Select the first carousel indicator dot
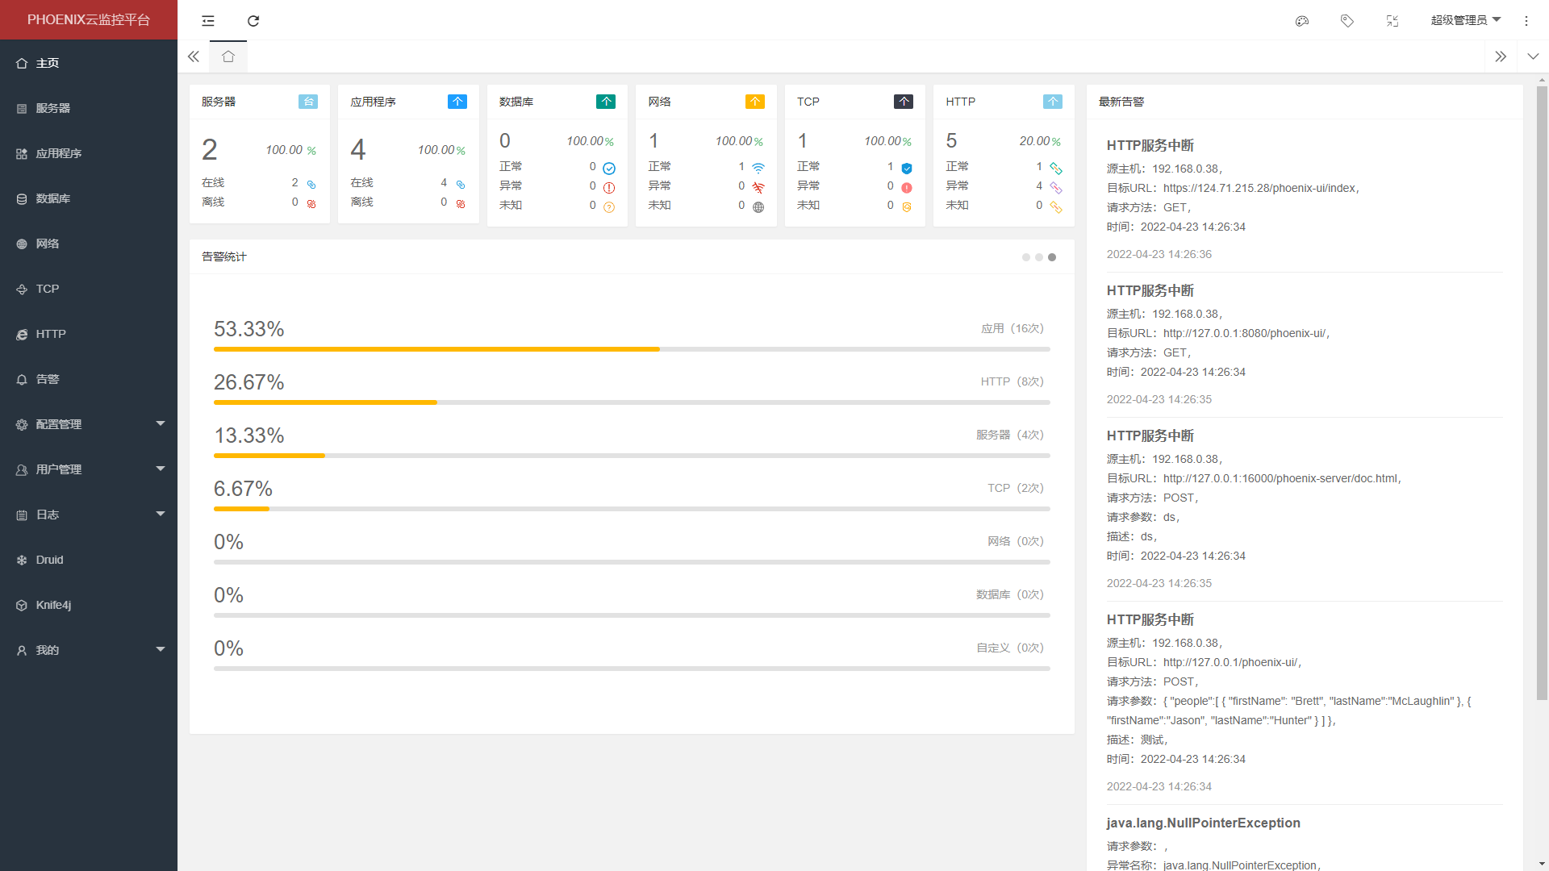This screenshot has height=871, width=1549. [x=1026, y=257]
